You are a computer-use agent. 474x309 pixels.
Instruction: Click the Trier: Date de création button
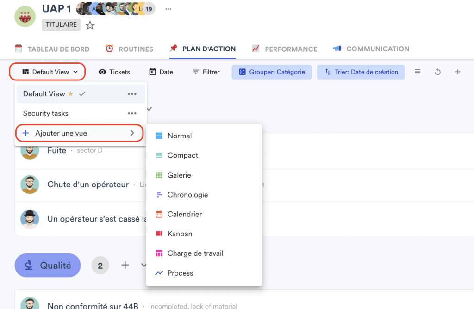361,72
